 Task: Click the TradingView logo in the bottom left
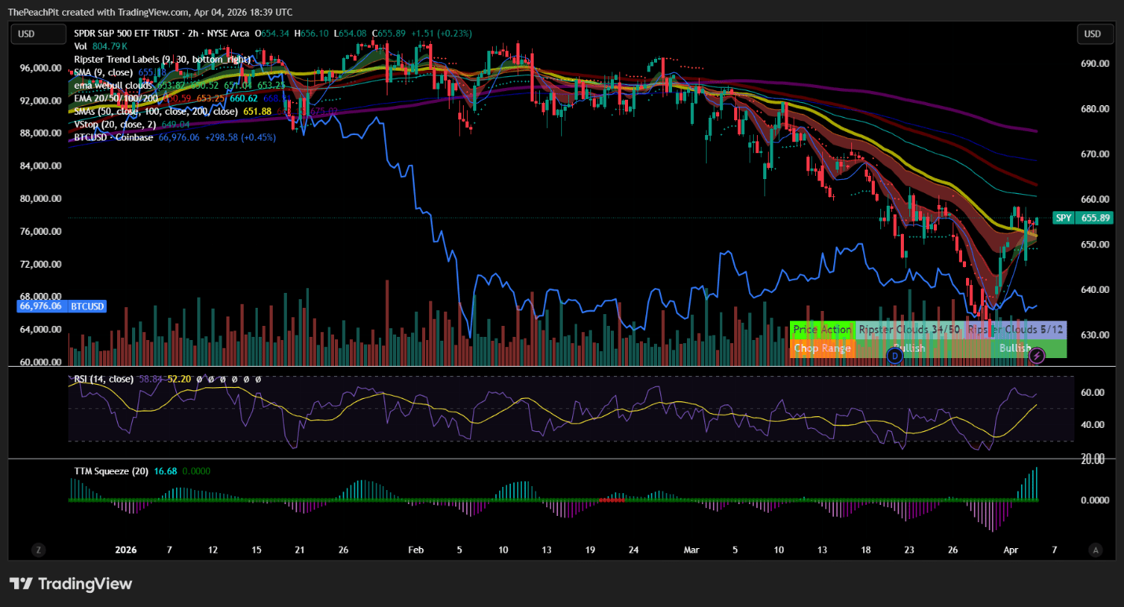click(x=71, y=583)
